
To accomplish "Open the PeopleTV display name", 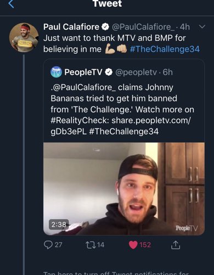I will 83,72.
